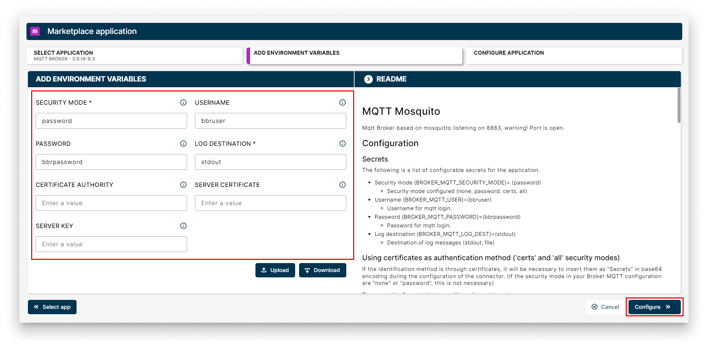The image size is (708, 346).
Task: Click the README panel scrollbar
Action: [x=679, y=106]
